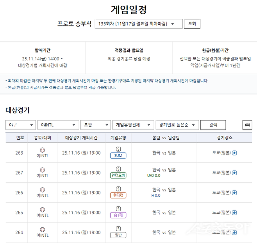Select game number 266
This screenshot has height=243, width=257.
(19, 193)
